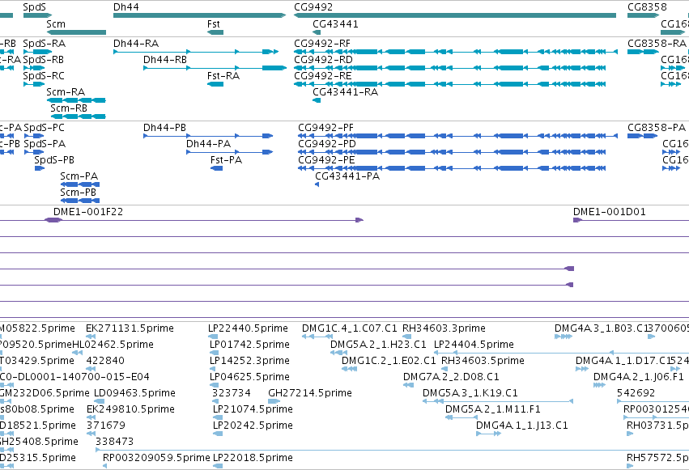Select RH34603.3prime feature
The image size is (689, 470).
(407, 337)
